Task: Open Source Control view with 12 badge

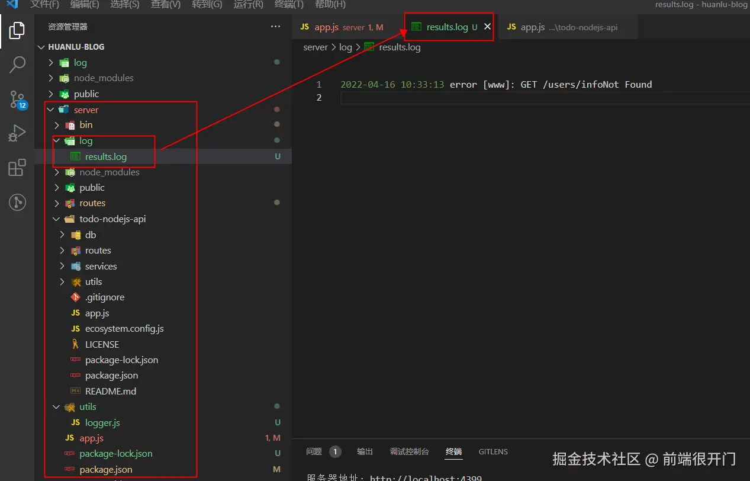Action: point(18,100)
